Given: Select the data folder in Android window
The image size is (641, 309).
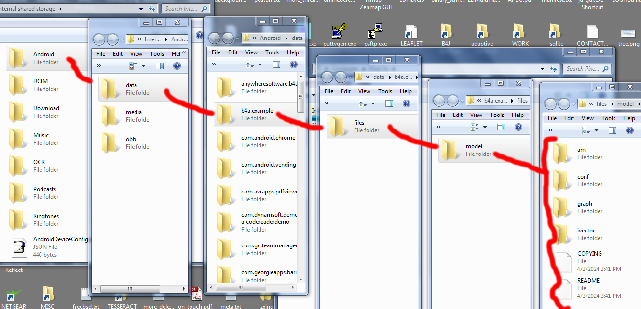Looking at the screenshot, I should point(143,89).
